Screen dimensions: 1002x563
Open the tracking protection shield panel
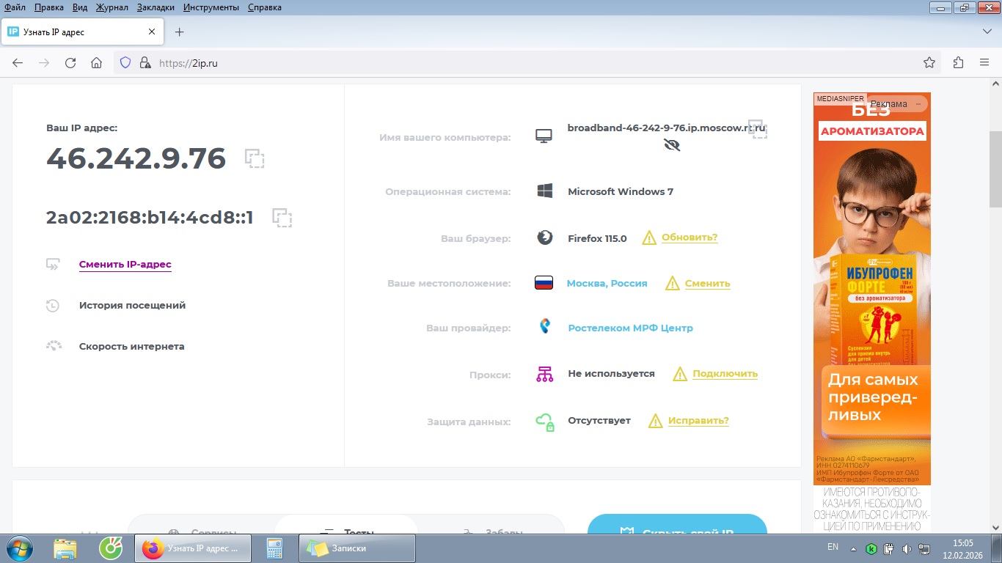125,63
